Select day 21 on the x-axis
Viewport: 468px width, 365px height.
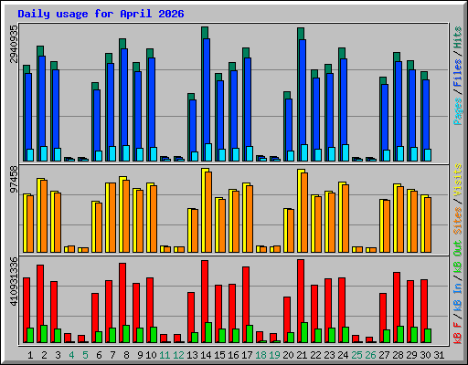(x=302, y=355)
